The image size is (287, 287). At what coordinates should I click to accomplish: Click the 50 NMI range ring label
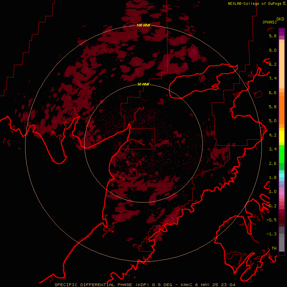click(x=143, y=85)
